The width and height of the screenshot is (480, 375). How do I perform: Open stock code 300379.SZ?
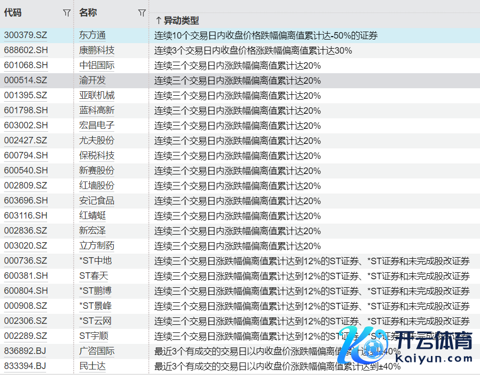click(x=26, y=36)
